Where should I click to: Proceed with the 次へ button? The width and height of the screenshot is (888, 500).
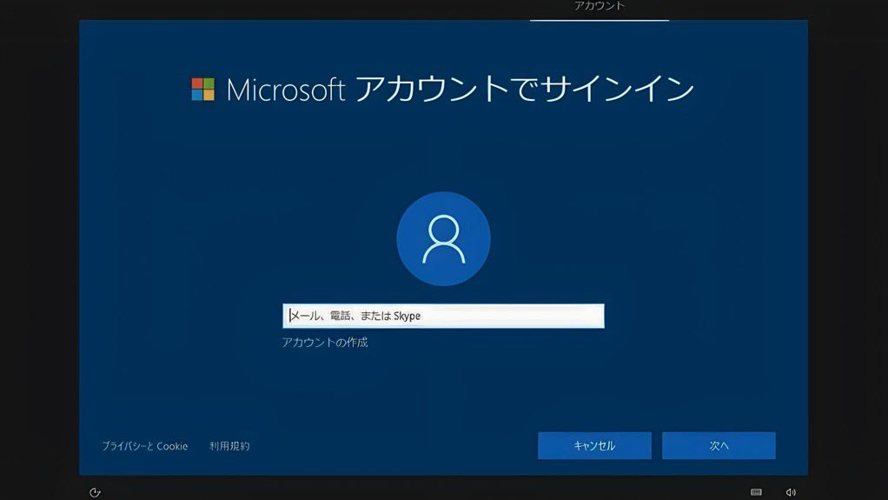click(x=719, y=445)
